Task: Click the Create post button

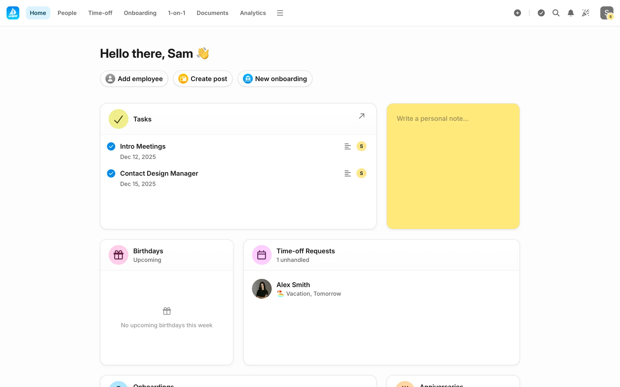Action: pyautogui.click(x=203, y=79)
